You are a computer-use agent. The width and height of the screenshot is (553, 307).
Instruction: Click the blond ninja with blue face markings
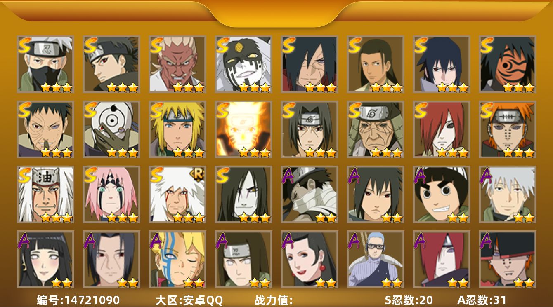tap(177, 259)
